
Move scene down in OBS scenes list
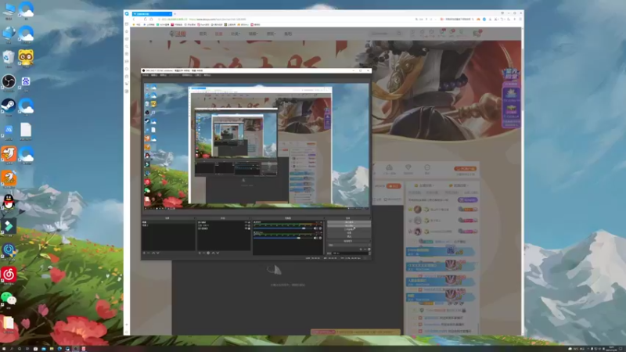click(x=158, y=253)
